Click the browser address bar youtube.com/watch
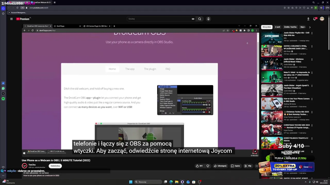330x185 pixels. [39, 8]
